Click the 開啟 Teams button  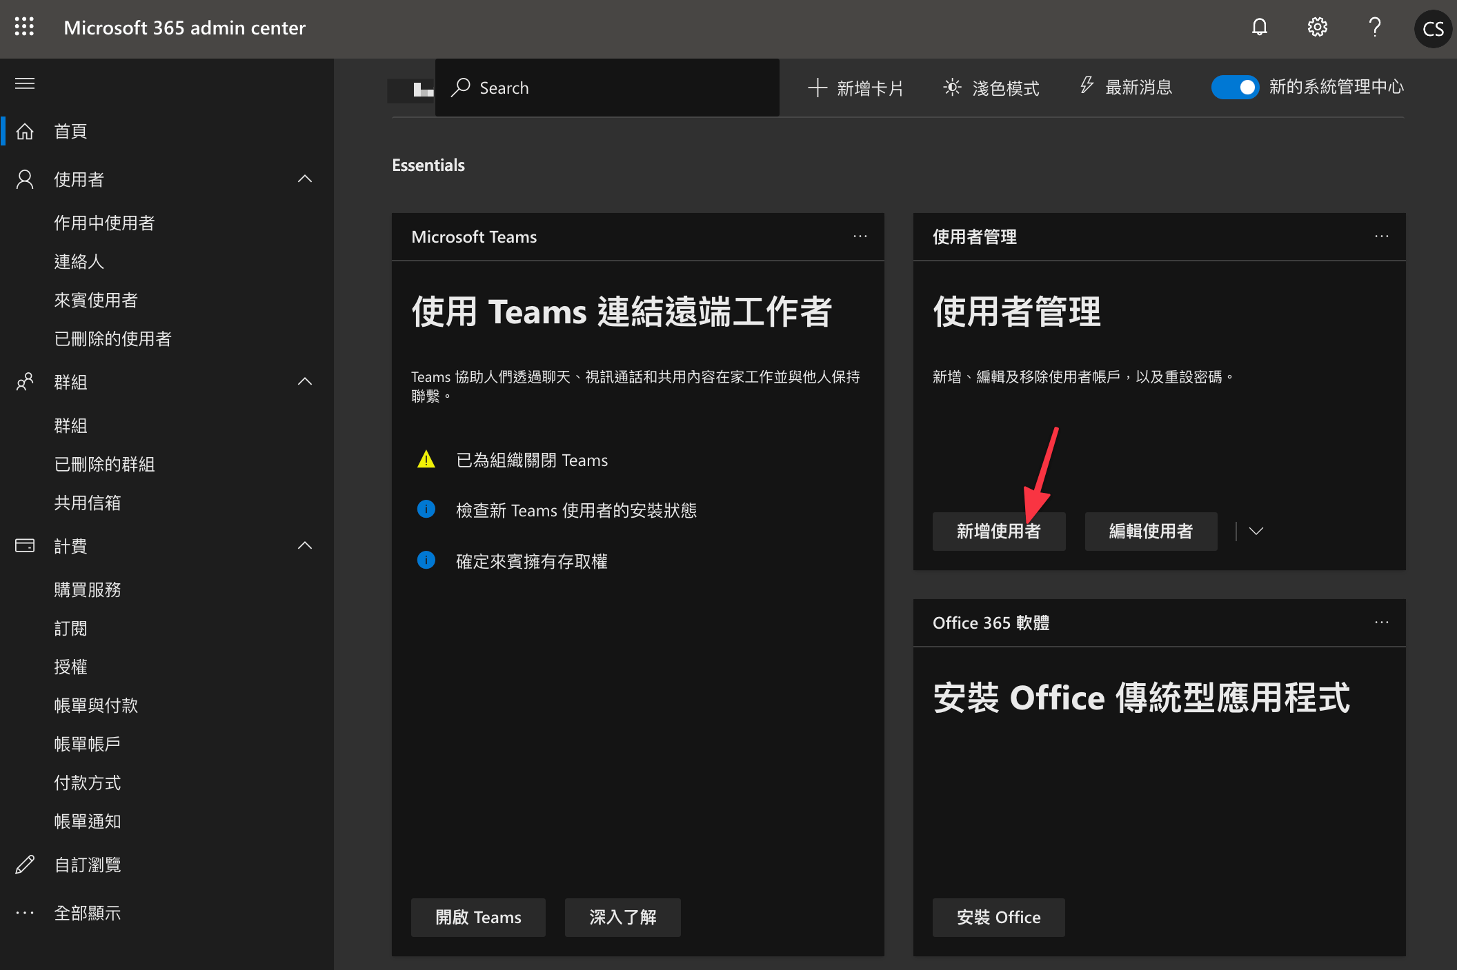[478, 917]
